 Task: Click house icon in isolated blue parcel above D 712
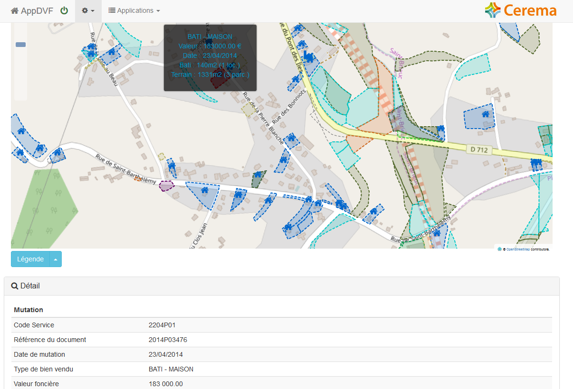(486, 114)
